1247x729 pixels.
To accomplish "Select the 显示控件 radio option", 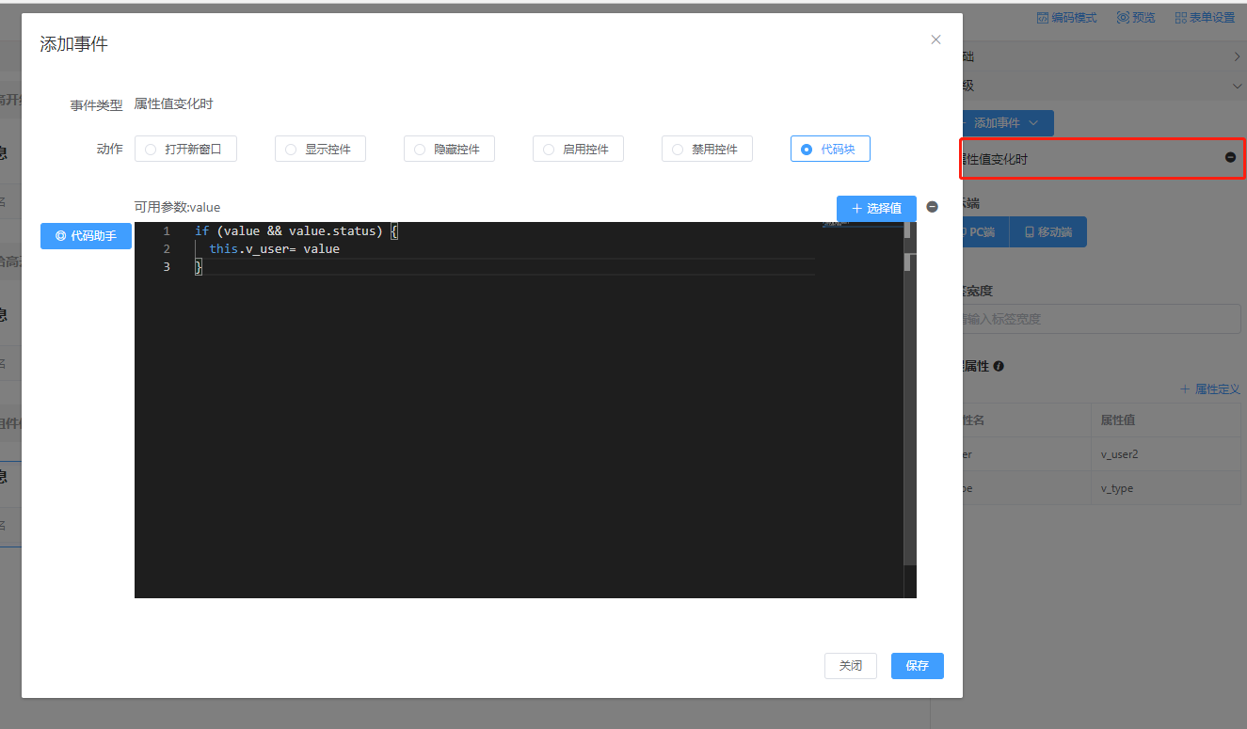I will pos(291,150).
